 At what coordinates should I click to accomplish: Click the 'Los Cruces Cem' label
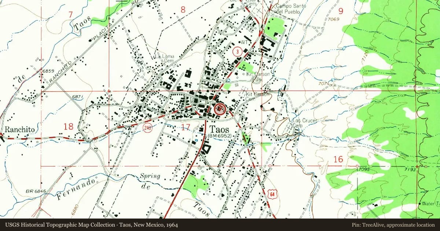pyautogui.click(x=305, y=123)
